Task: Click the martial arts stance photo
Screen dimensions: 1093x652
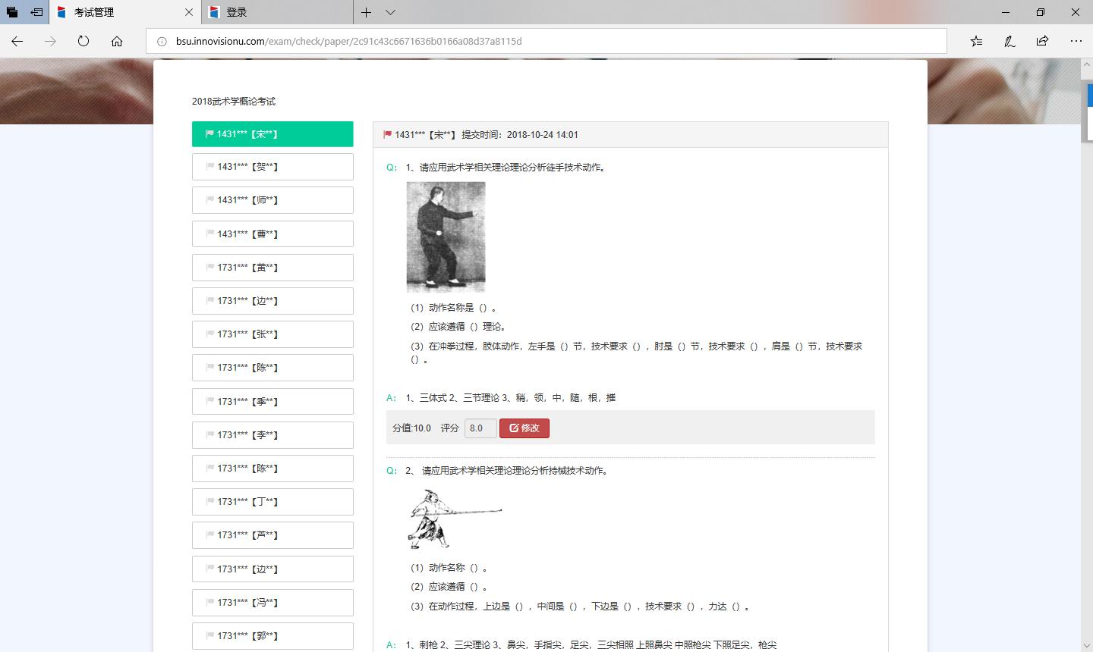Action: point(446,237)
